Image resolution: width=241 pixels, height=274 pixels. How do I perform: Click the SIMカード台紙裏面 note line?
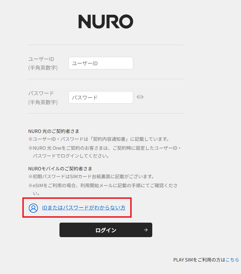coord(91,176)
